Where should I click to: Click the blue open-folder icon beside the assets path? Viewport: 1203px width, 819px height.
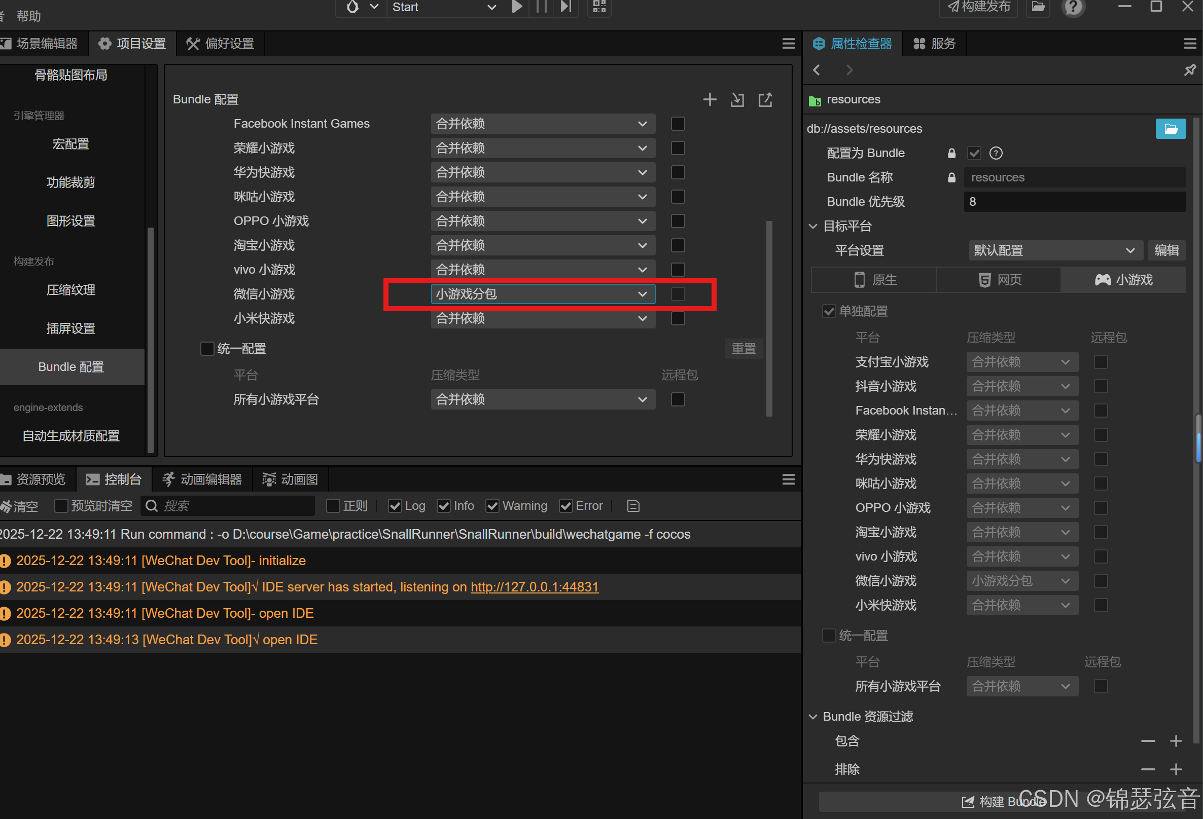pos(1170,128)
